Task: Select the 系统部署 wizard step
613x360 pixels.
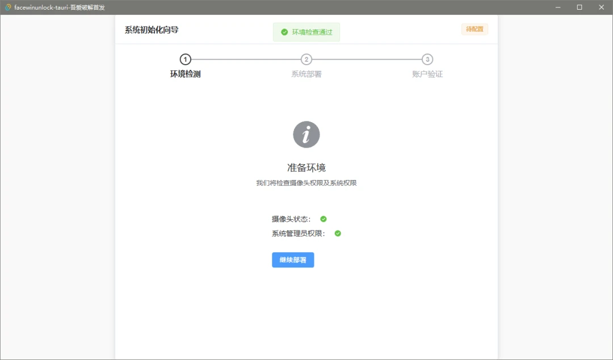Action: point(306,73)
